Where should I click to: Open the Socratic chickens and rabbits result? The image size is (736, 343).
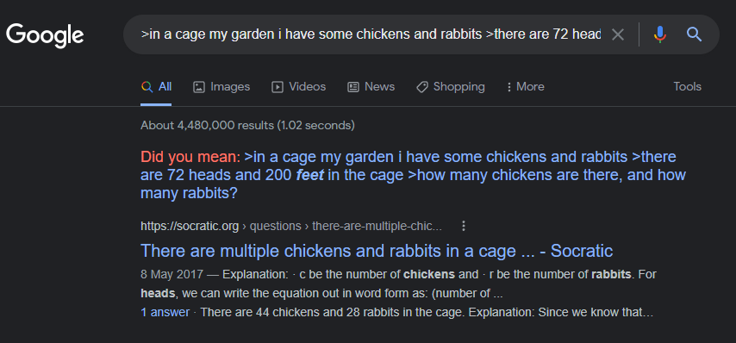coord(377,251)
